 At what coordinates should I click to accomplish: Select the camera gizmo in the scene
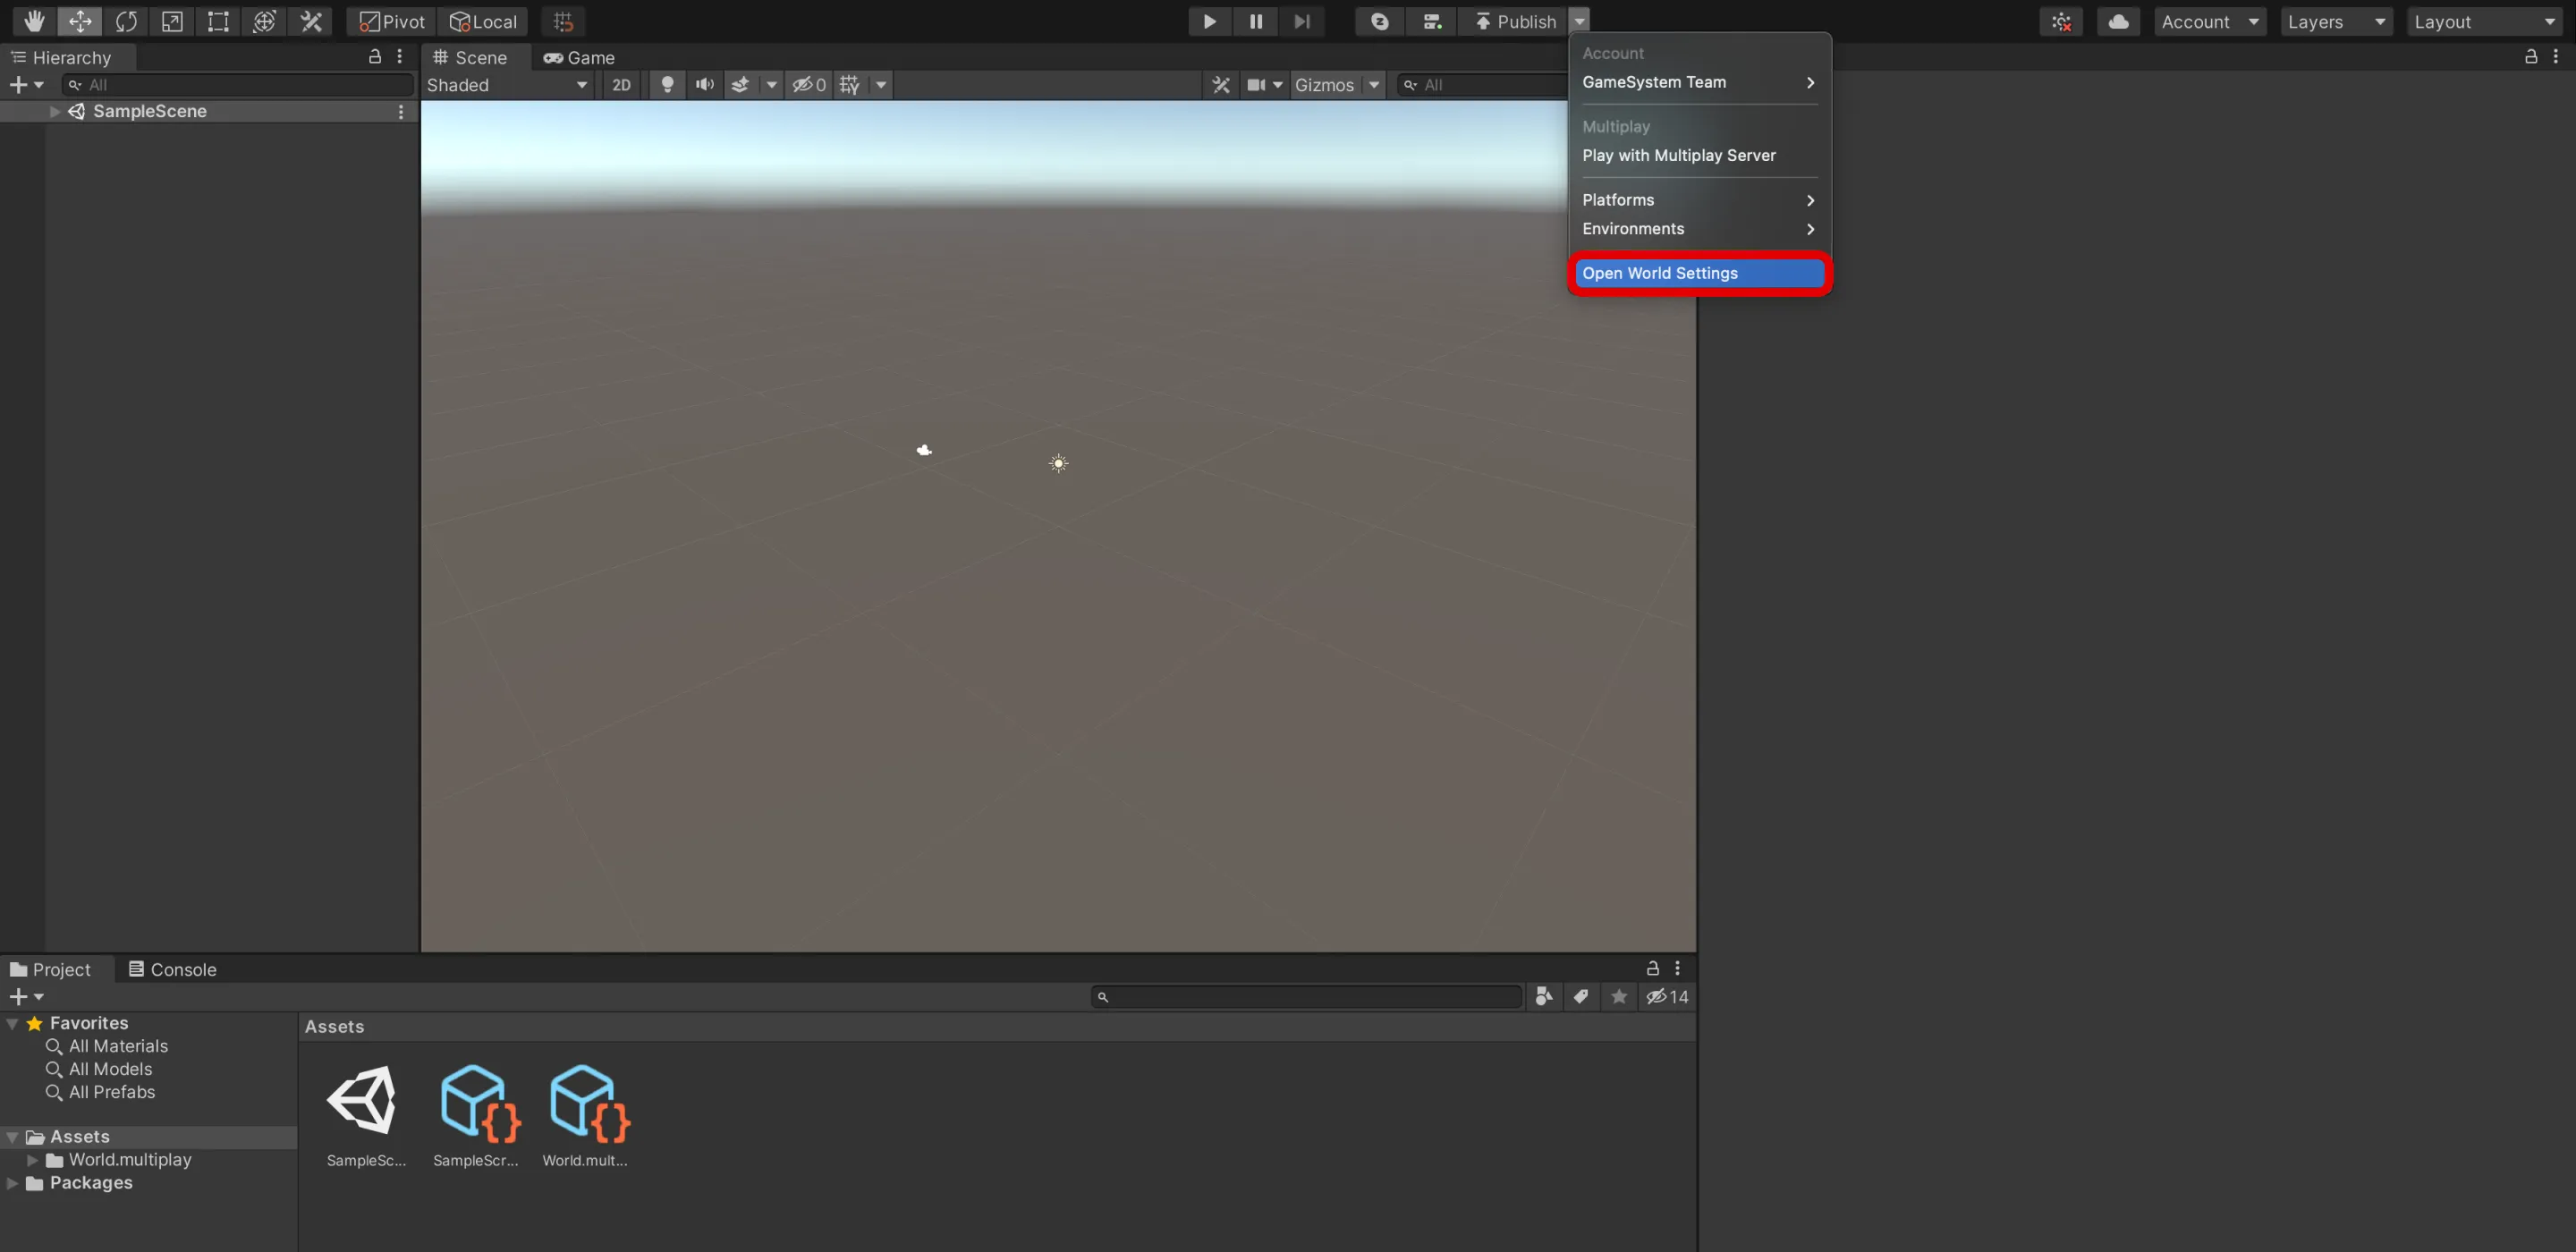[x=924, y=450]
